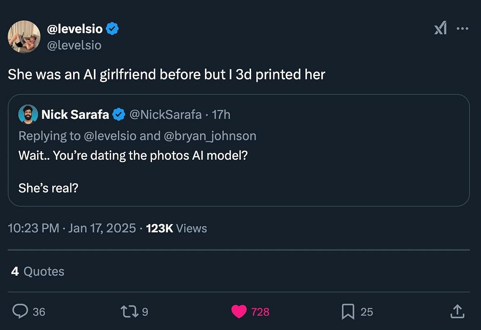The image size is (481, 330).
Task: Click the @NickSarafa handle in quoted tweet
Action: 166,115
